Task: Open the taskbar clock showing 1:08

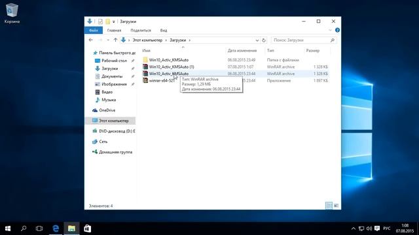Action: coord(405,228)
